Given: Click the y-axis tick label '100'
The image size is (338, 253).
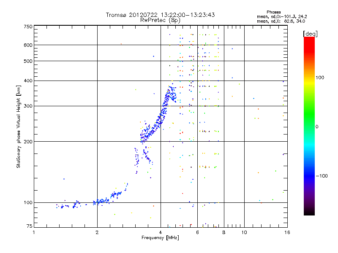Looking at the screenshot, I should [28, 202].
